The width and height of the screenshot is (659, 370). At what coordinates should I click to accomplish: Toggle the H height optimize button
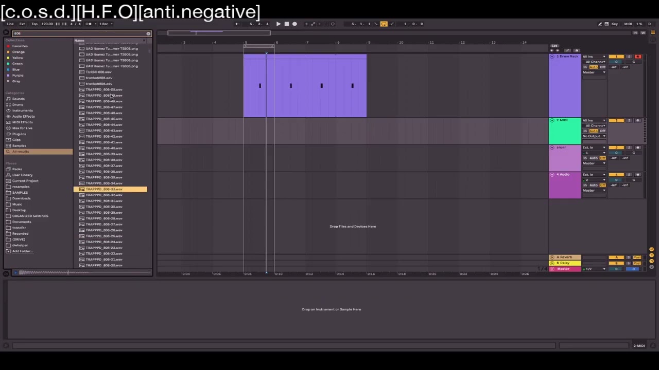635,32
